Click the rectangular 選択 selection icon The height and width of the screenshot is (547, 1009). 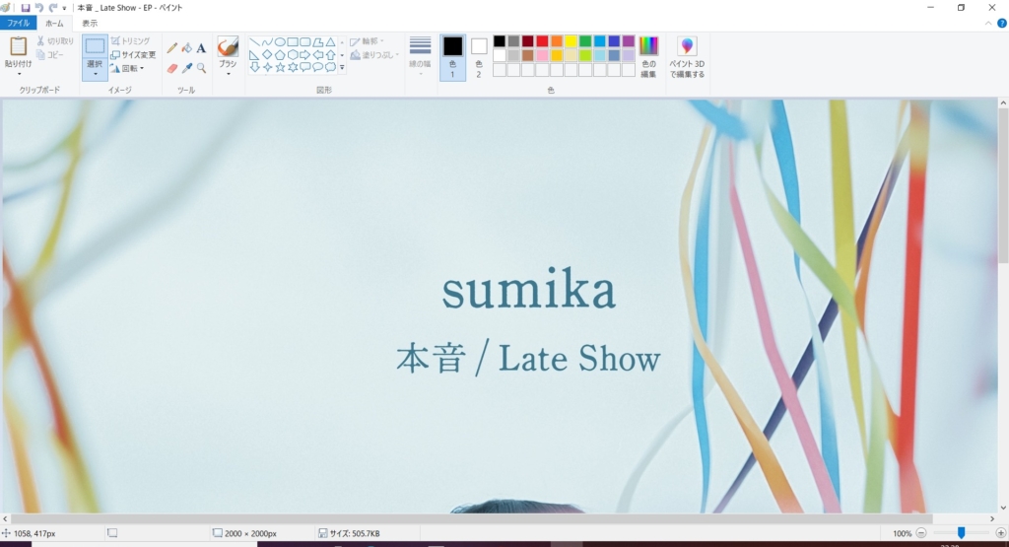95,46
